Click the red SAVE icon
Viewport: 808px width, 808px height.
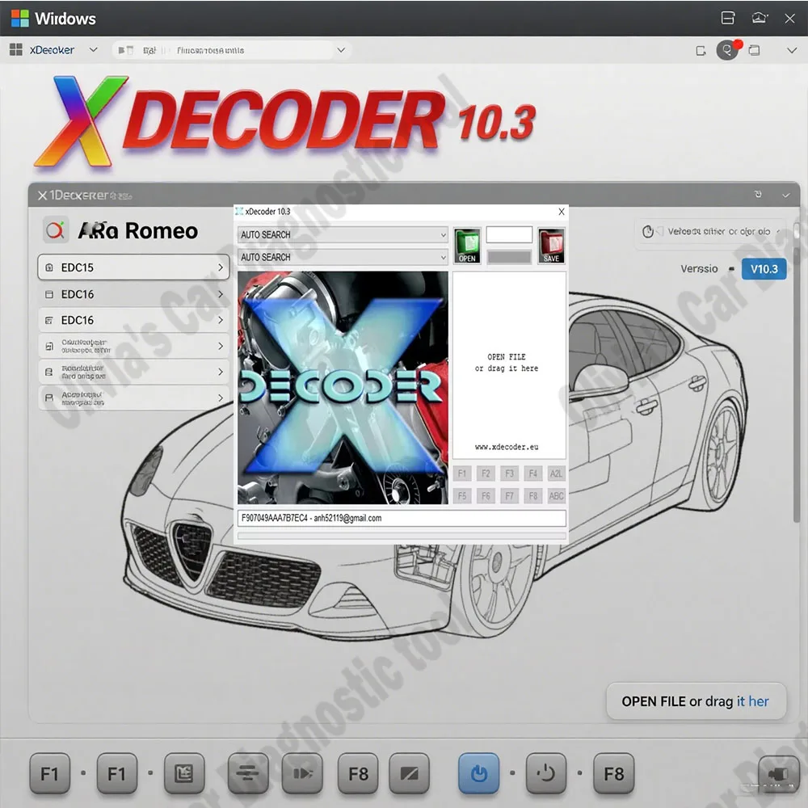click(x=552, y=245)
